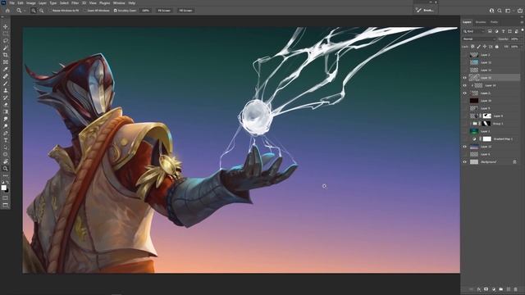Show the Gradient Map 1 layer
The width and height of the screenshot is (525, 295).
[464, 138]
